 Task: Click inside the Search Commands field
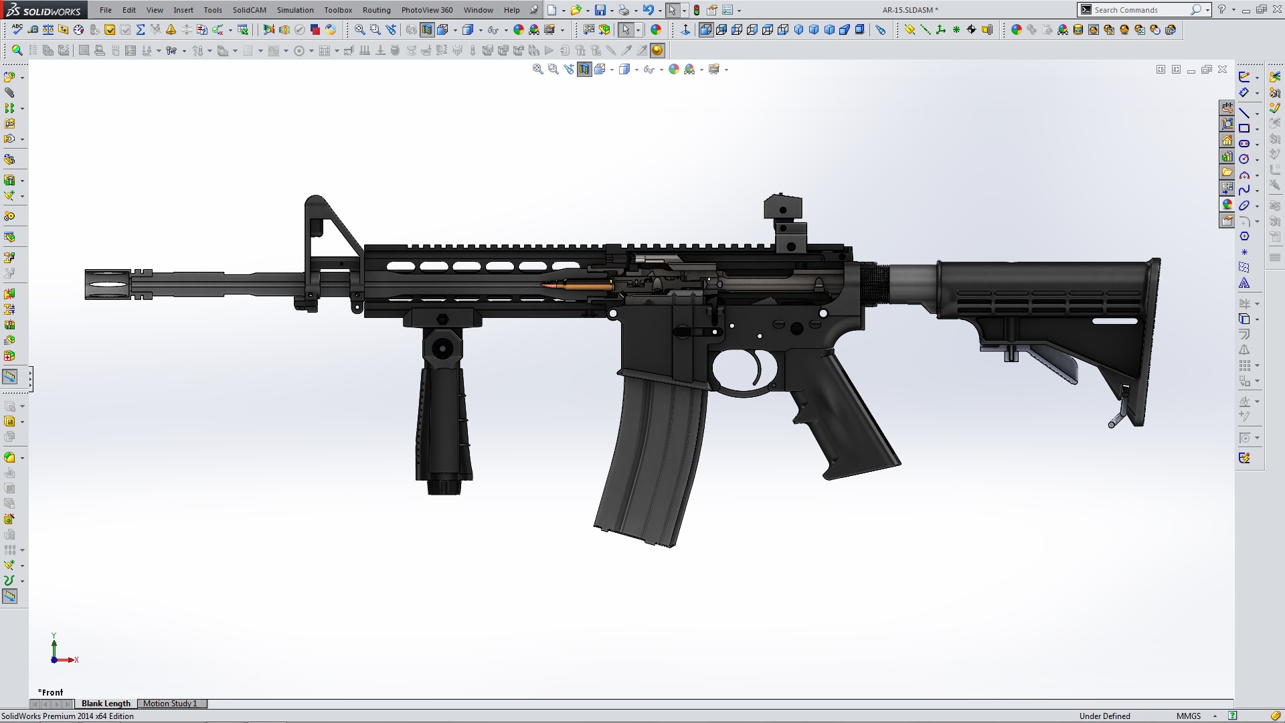(x=1138, y=10)
